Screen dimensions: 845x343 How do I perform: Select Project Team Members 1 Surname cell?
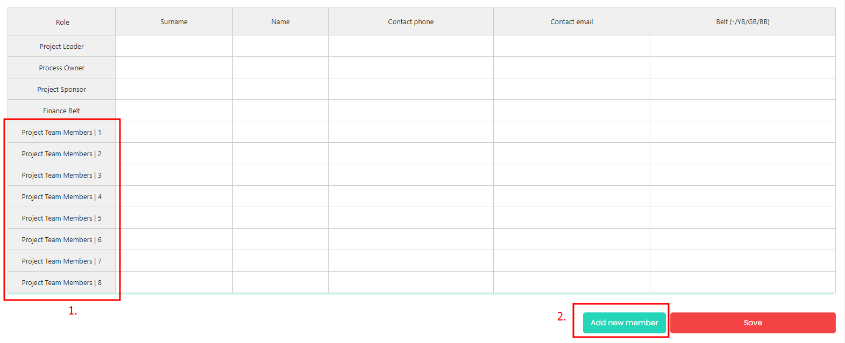pos(174,132)
